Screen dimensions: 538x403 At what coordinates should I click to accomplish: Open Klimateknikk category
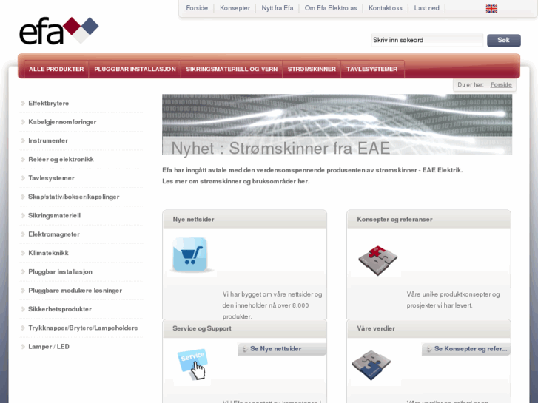48,253
